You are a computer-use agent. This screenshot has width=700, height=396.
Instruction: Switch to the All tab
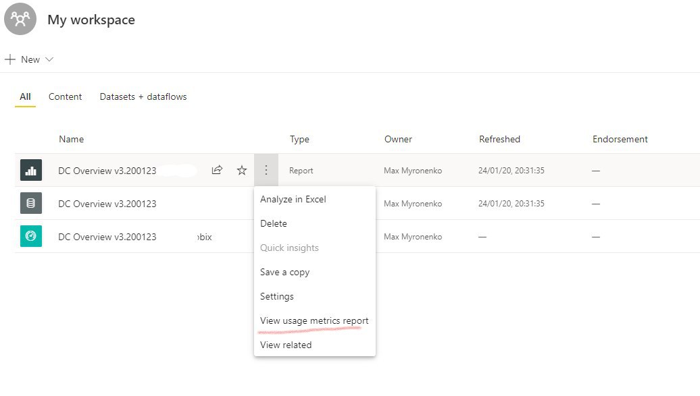[x=25, y=96]
